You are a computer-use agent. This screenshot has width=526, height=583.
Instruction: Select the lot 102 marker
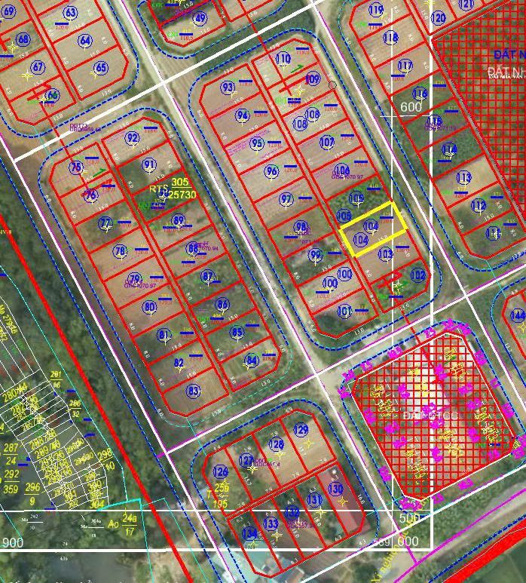[418, 275]
